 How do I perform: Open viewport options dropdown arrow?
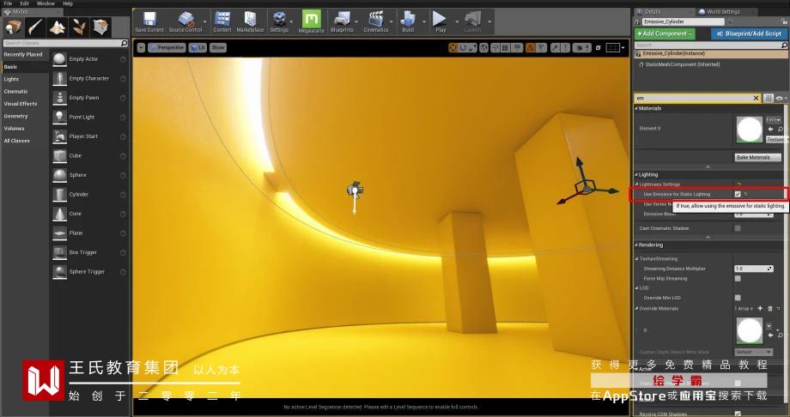click(x=141, y=48)
